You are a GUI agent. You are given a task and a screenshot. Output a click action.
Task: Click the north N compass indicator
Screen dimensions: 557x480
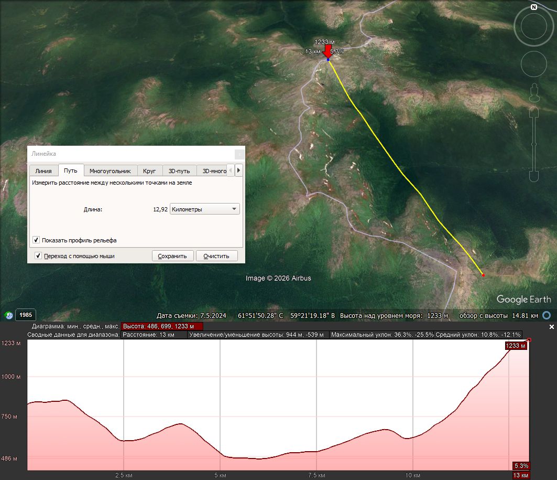click(533, 7)
